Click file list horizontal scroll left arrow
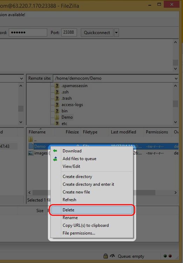The image size is (183, 263). [x=29, y=192]
